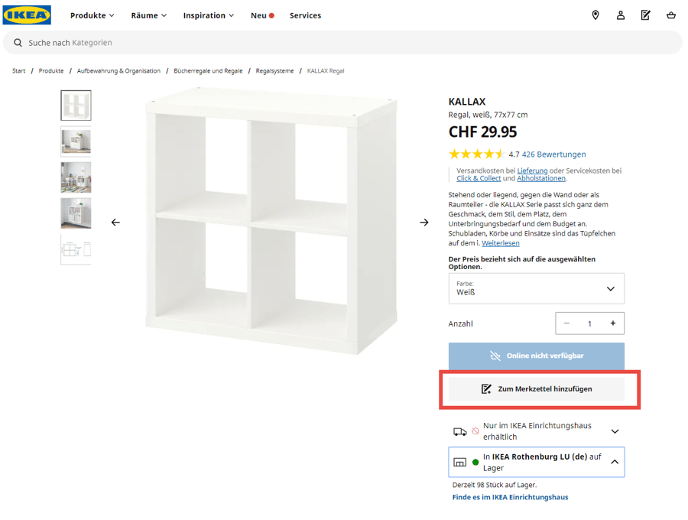Click the store building icon beside Rothenburg stock
Screen dimensions: 688x520
coord(460,461)
